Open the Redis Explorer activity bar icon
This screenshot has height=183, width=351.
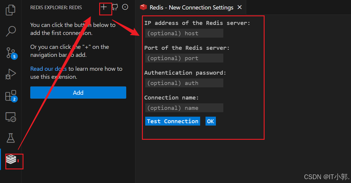tap(11, 159)
